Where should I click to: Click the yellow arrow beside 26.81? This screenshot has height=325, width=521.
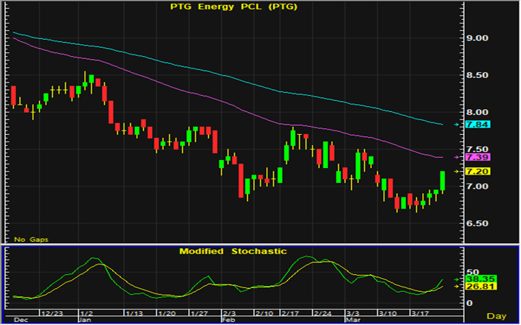(457, 286)
